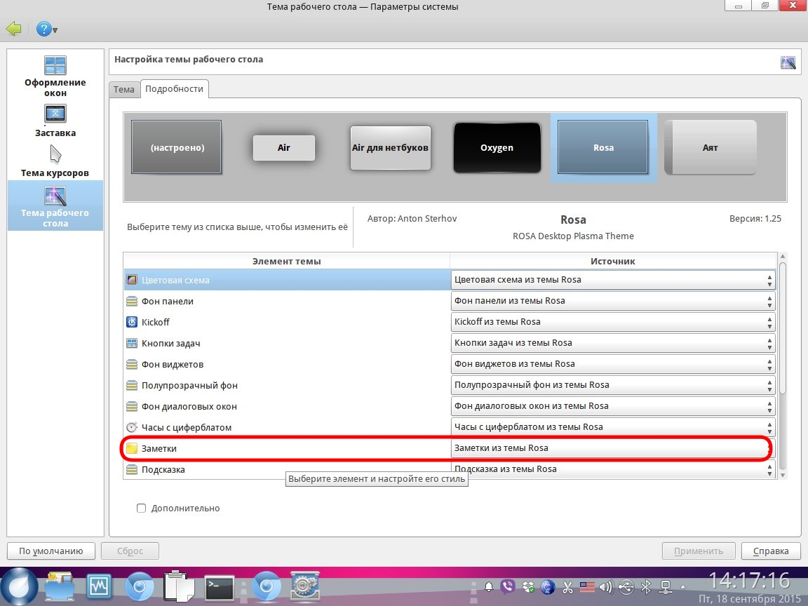Select the Фон диалоговых окон element

[x=286, y=407]
